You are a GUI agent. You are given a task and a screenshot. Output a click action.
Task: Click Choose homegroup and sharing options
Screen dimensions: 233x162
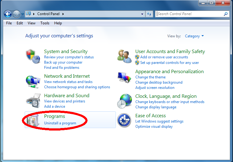click(77, 87)
